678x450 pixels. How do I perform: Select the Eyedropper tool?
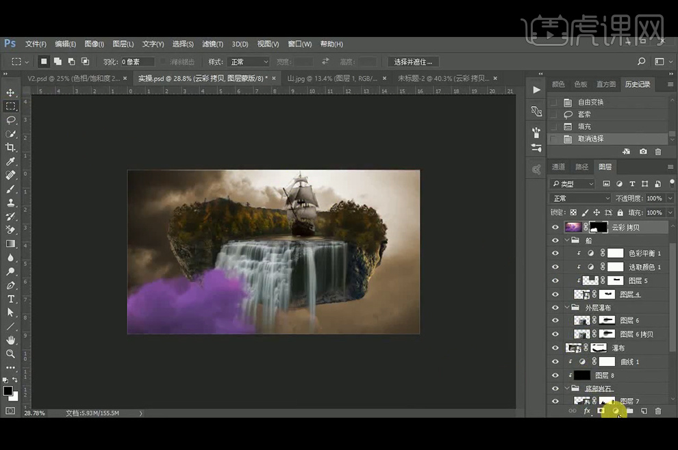10,161
